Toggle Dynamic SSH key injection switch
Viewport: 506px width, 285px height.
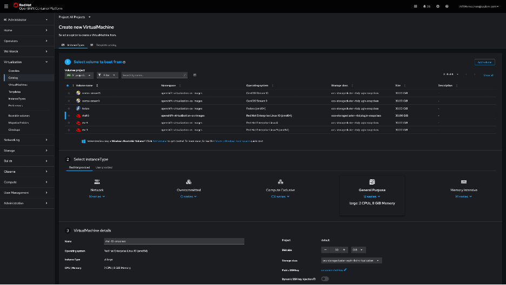click(325, 279)
